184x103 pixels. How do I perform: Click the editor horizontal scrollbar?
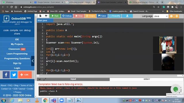108,76
